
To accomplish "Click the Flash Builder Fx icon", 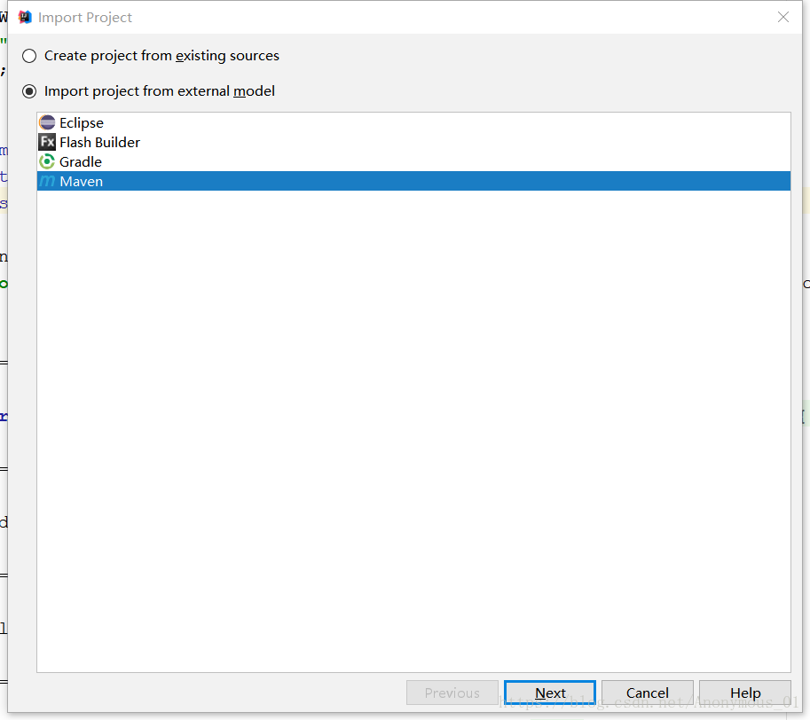I will pos(47,142).
